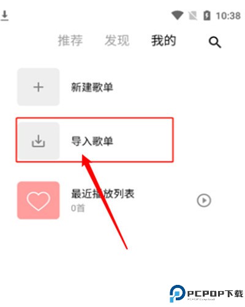Tap the 导入歌单 label

(92, 141)
